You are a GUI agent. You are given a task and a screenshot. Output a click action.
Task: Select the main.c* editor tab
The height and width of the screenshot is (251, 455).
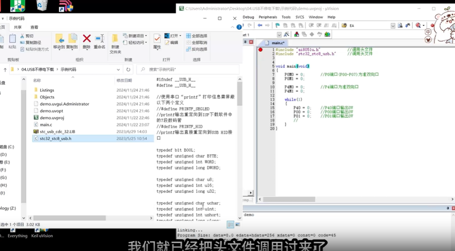pos(275,43)
